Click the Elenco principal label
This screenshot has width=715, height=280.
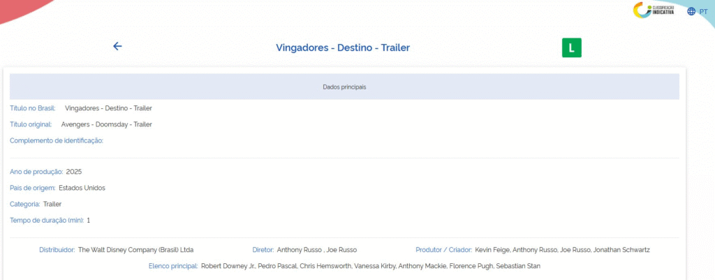pos(174,266)
